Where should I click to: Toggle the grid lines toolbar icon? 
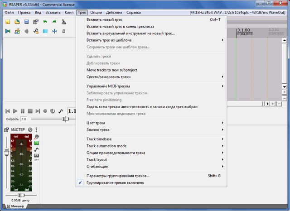(x=45, y=31)
